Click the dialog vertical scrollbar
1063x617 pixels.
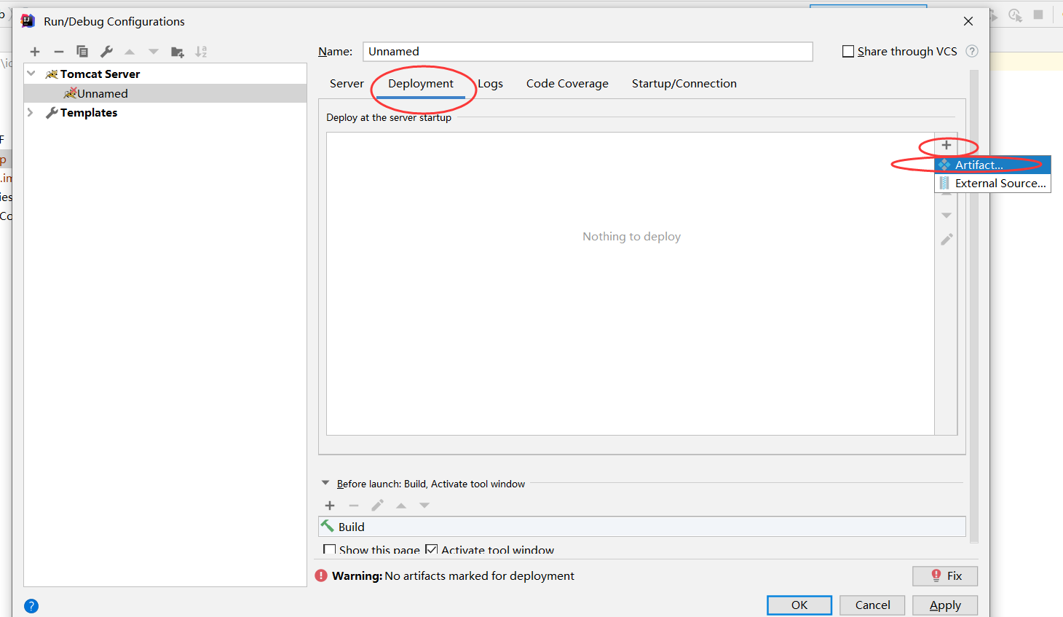pos(974,307)
